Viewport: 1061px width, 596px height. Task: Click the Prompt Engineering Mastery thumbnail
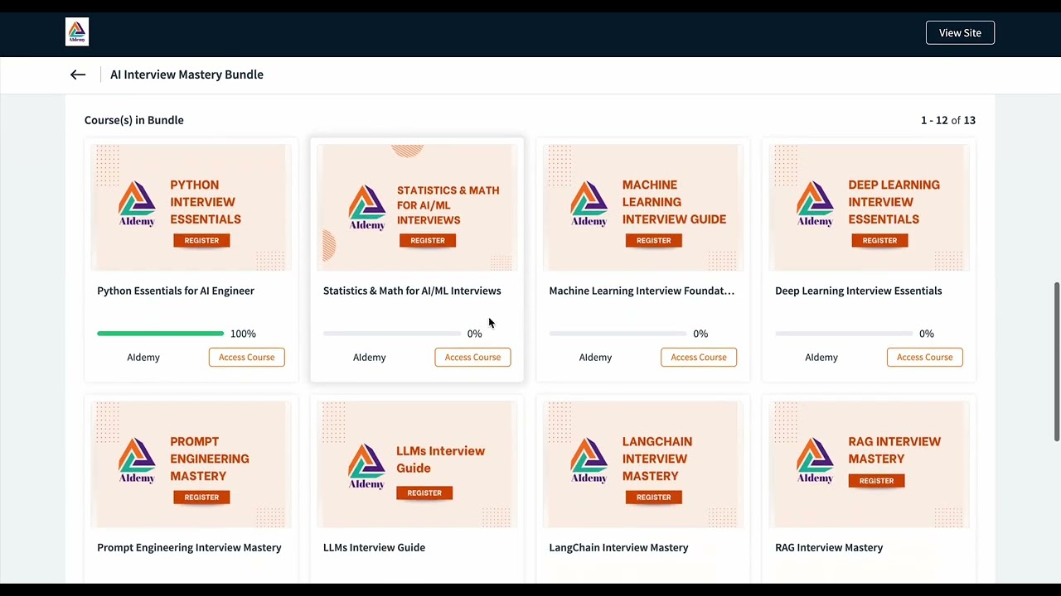(191, 464)
